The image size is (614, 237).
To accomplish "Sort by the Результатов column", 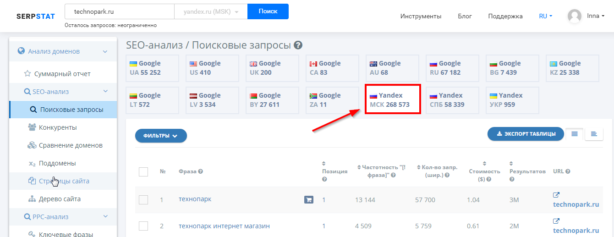I will point(511,164).
